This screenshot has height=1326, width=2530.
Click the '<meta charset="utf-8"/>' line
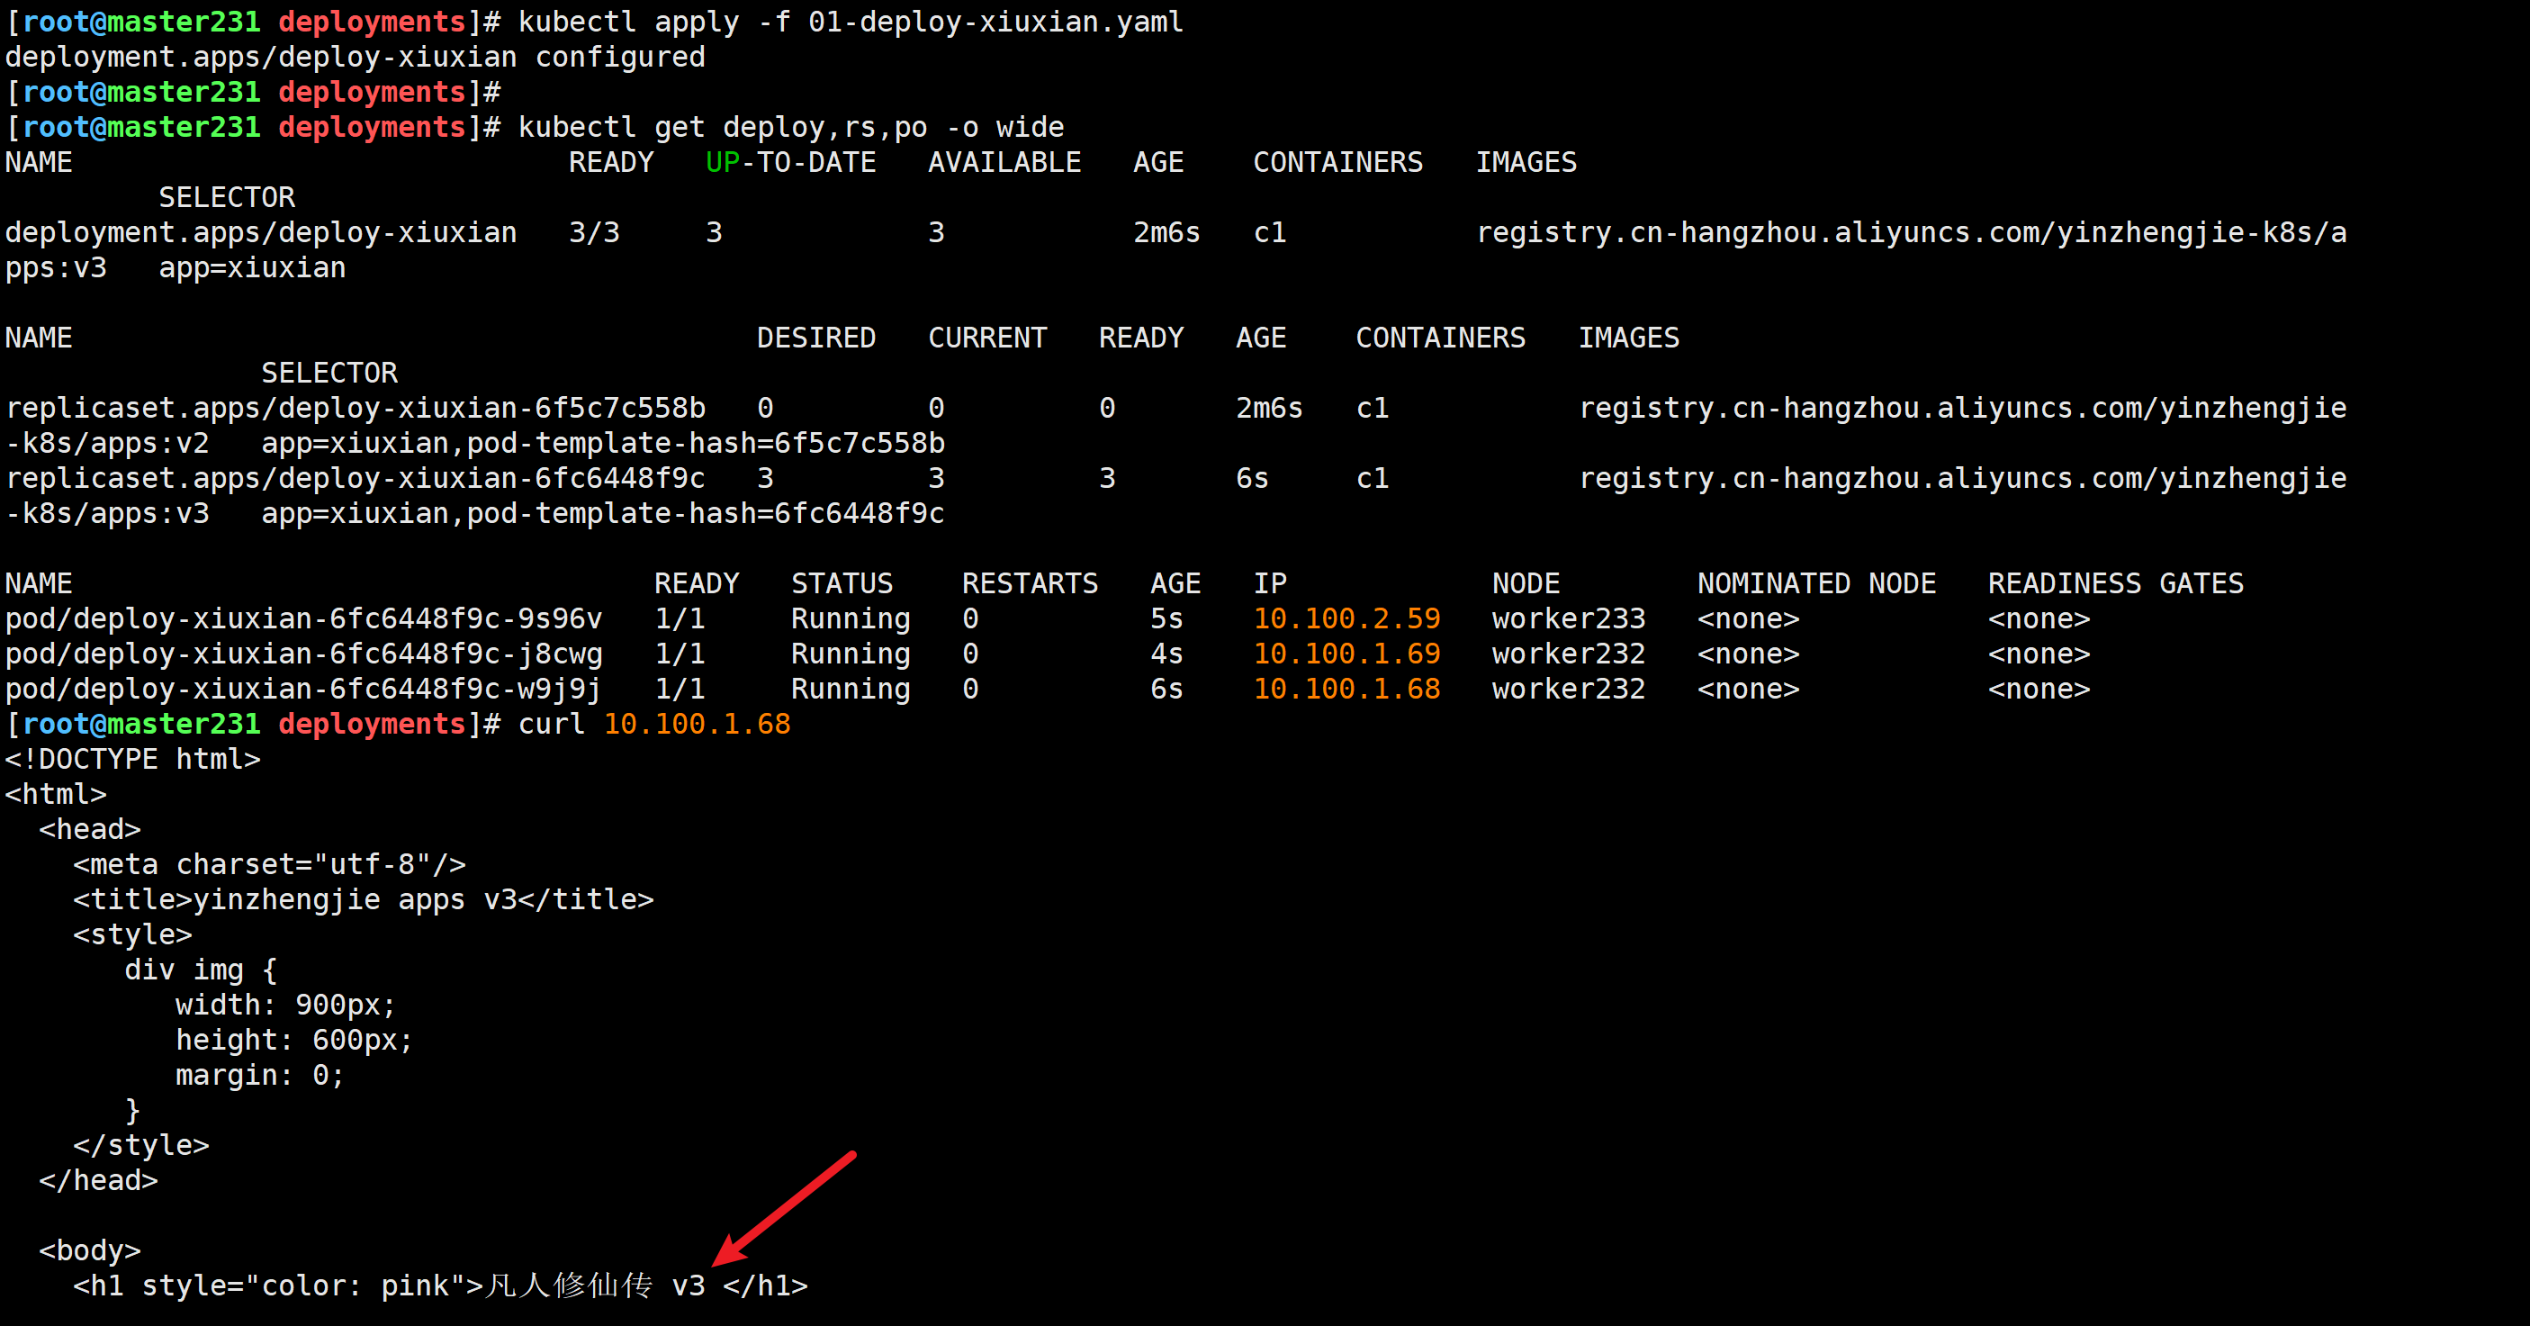[x=269, y=864]
